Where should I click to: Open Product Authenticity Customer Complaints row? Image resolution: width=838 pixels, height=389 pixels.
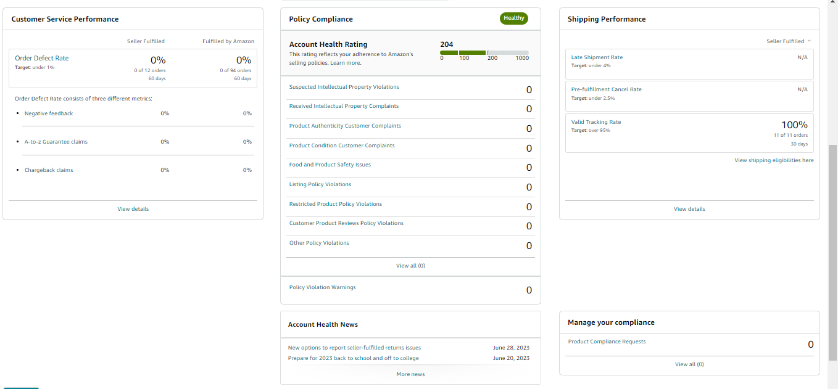[410, 128]
